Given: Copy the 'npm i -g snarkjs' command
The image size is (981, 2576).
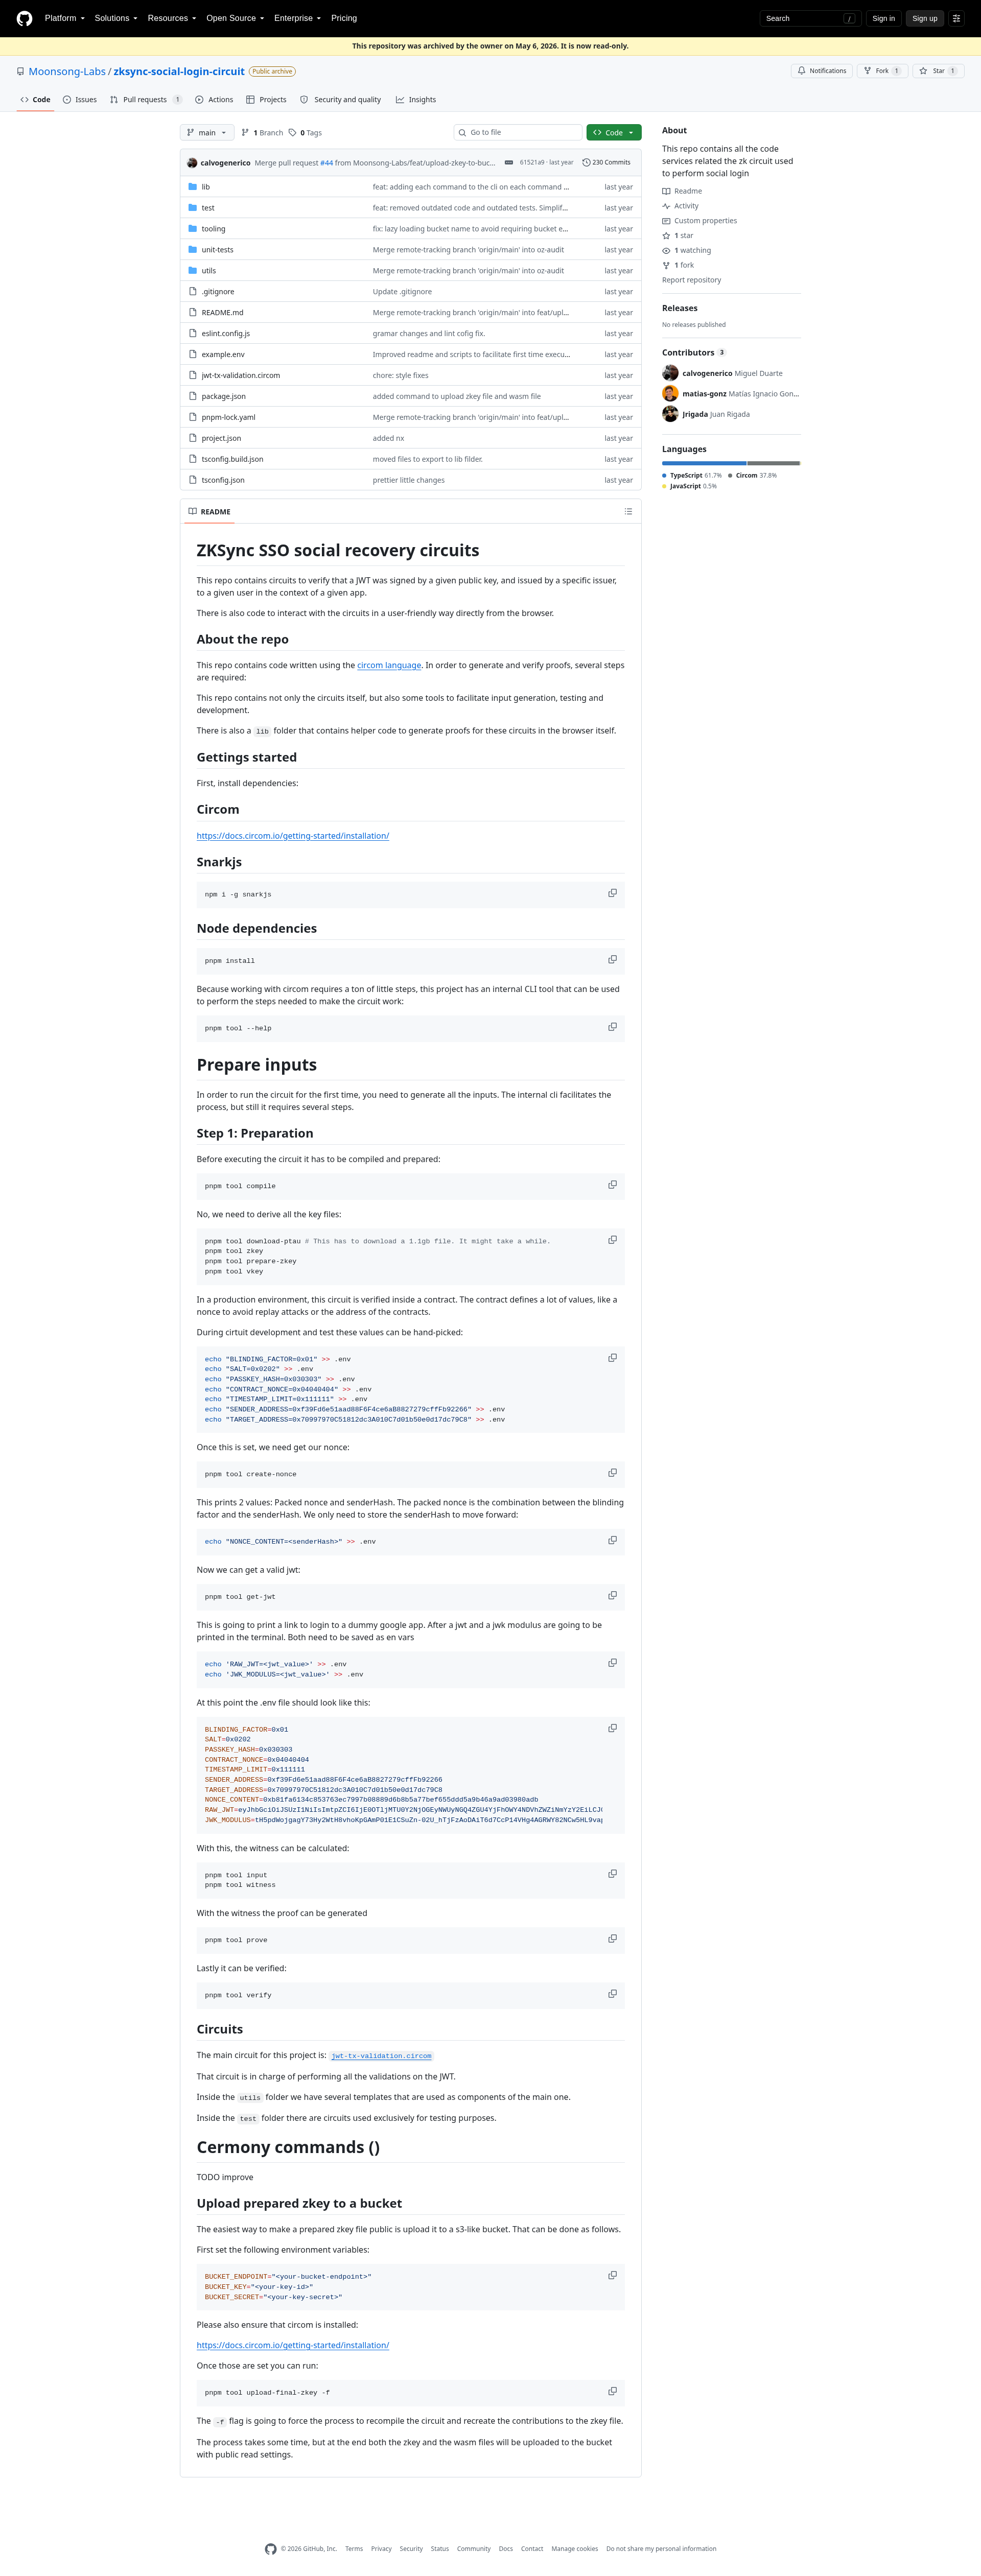Looking at the screenshot, I should [x=612, y=893].
